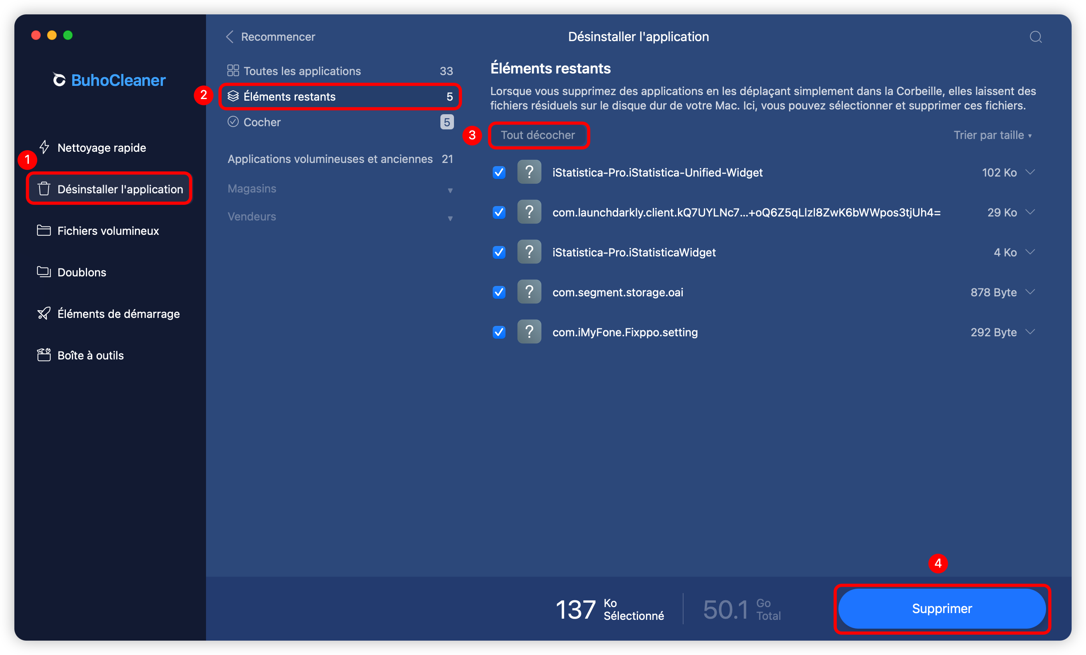
Task: Click the com.segment.storage.oai file name
Action: [618, 292]
